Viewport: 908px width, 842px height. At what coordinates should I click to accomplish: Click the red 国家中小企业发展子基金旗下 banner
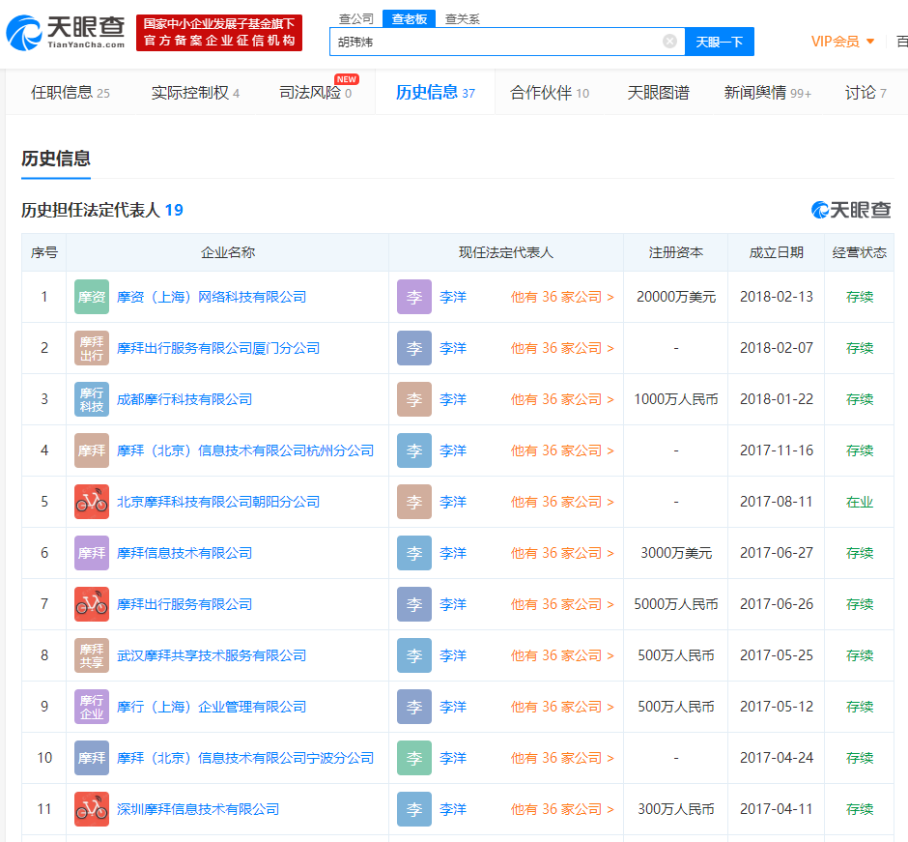point(219,33)
